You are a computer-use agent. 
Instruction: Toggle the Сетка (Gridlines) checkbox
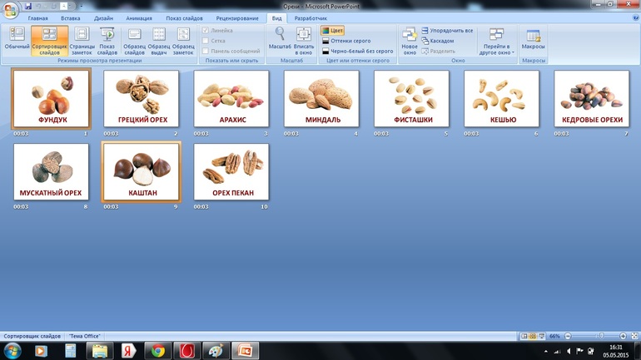(x=206, y=41)
